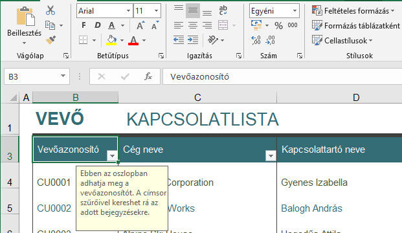Open Formázás táblázatként menu

click(356, 26)
